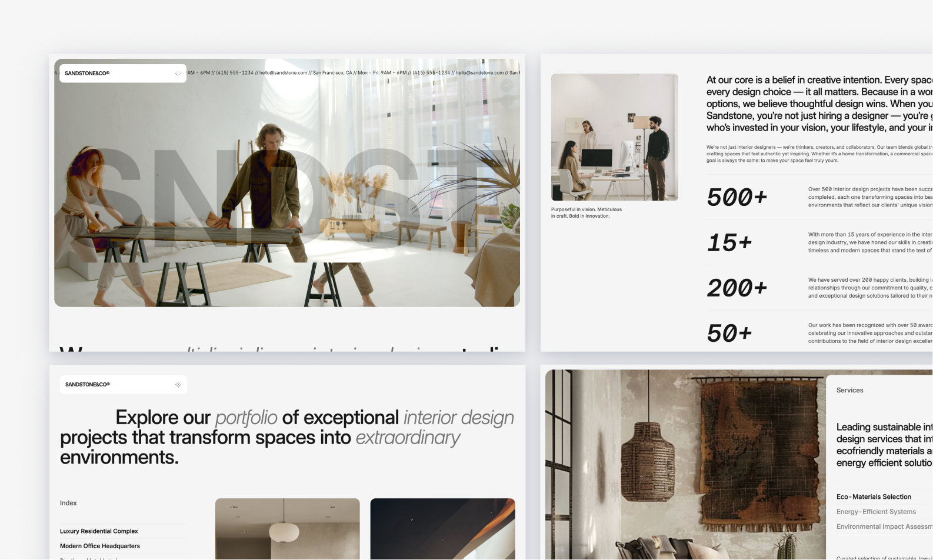Open Modern Office Headquarters project

coord(100,546)
